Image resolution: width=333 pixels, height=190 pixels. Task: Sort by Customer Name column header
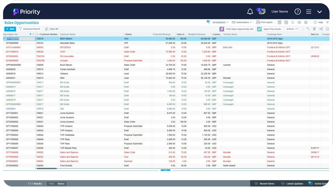click(x=68, y=34)
